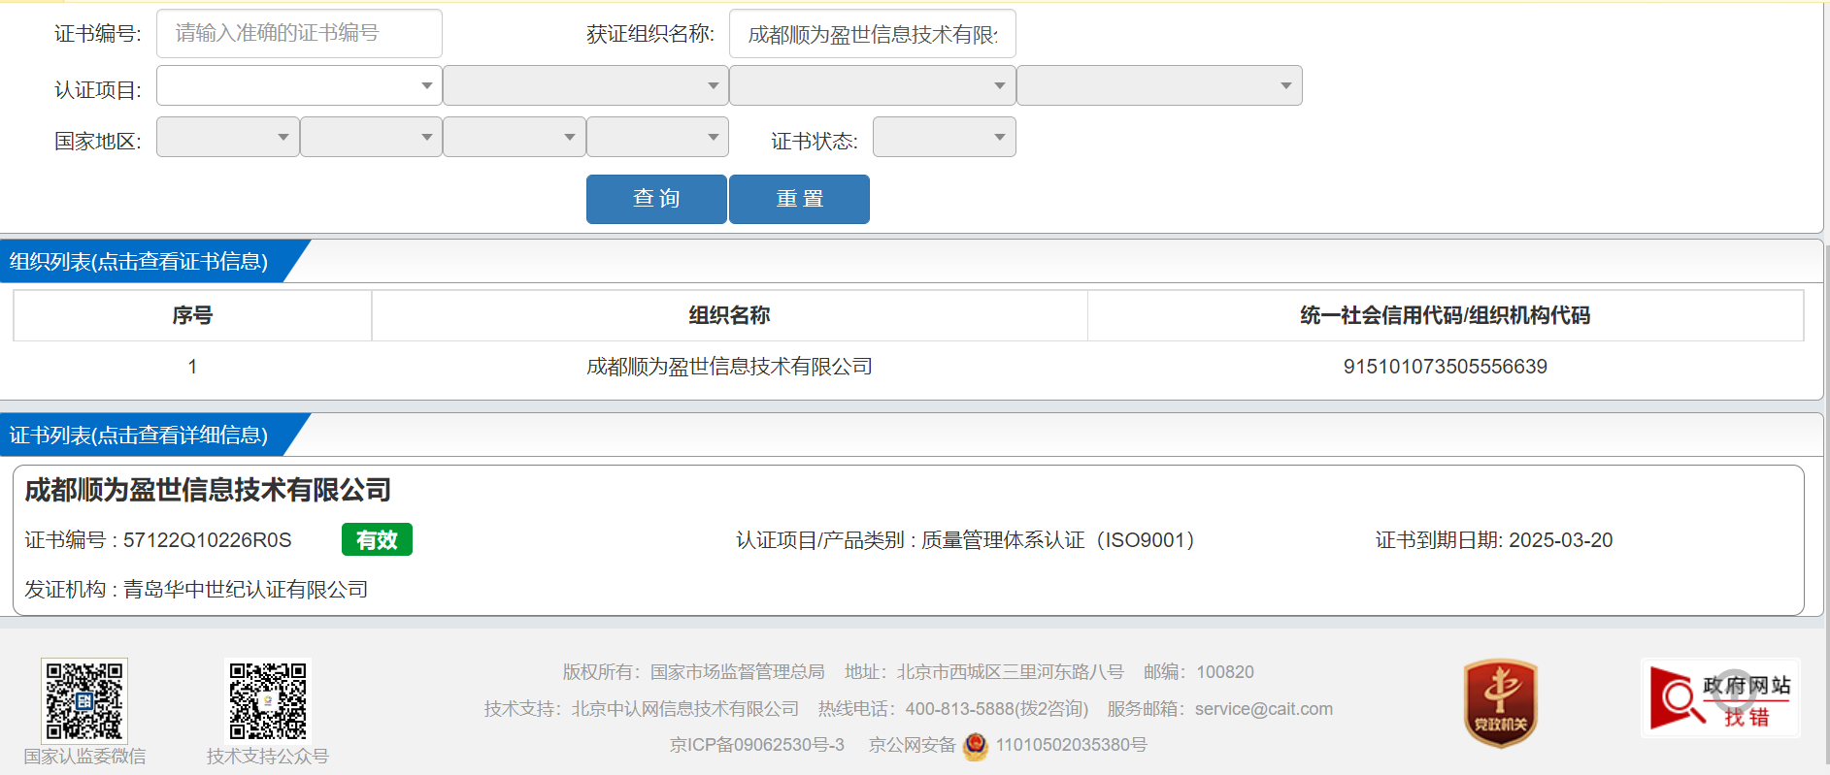The image size is (1830, 775).
Task: Open the fourth 认证项目 dropdown
Action: (1159, 85)
